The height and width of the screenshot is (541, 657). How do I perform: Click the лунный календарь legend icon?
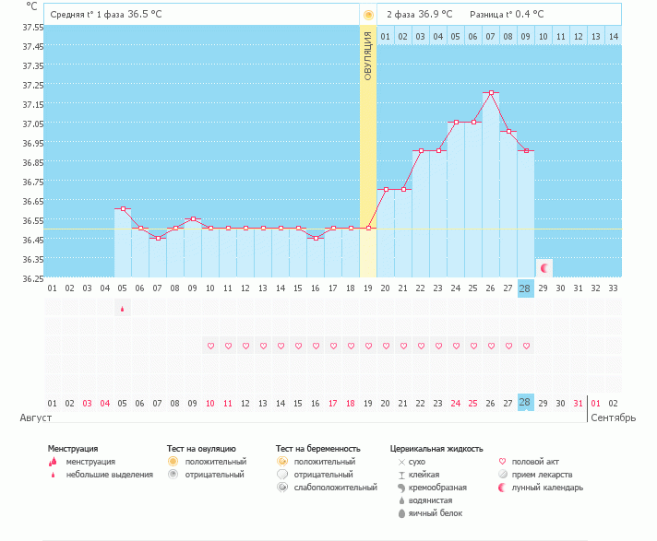(x=503, y=487)
